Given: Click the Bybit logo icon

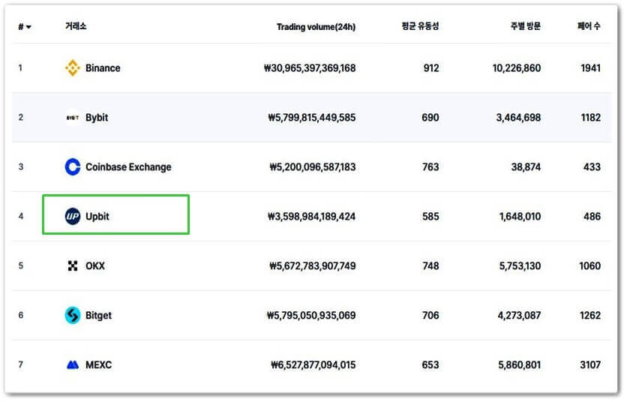Looking at the screenshot, I should point(73,118).
